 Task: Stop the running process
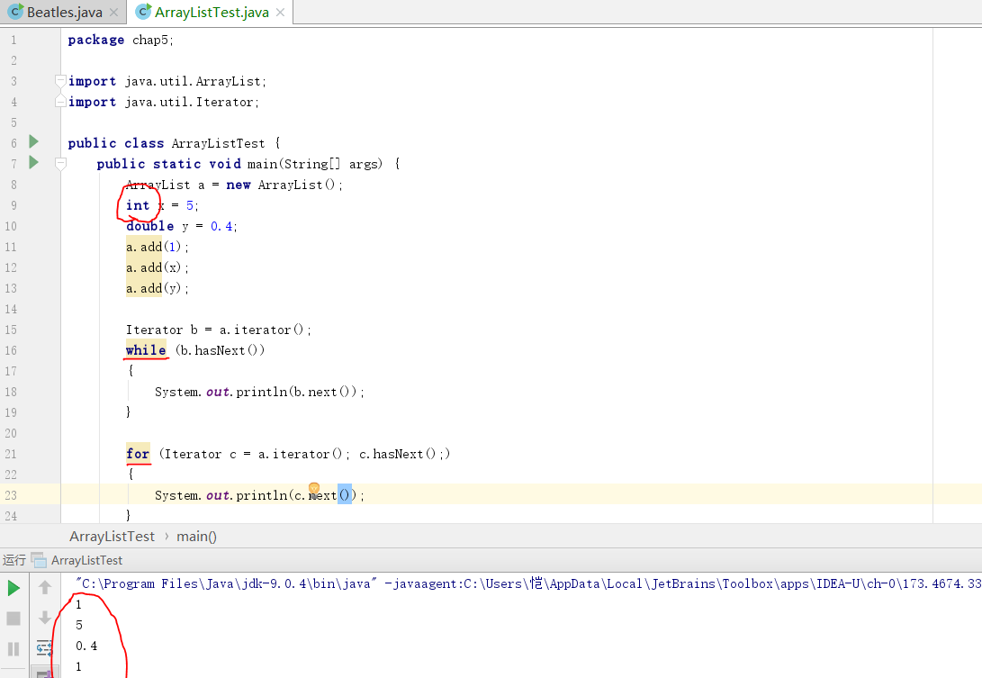click(14, 619)
